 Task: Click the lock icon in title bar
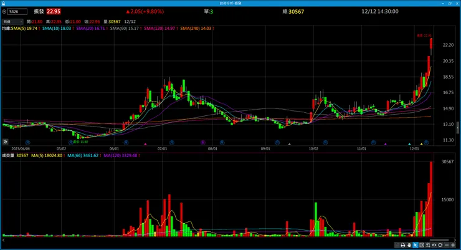coord(4,3)
